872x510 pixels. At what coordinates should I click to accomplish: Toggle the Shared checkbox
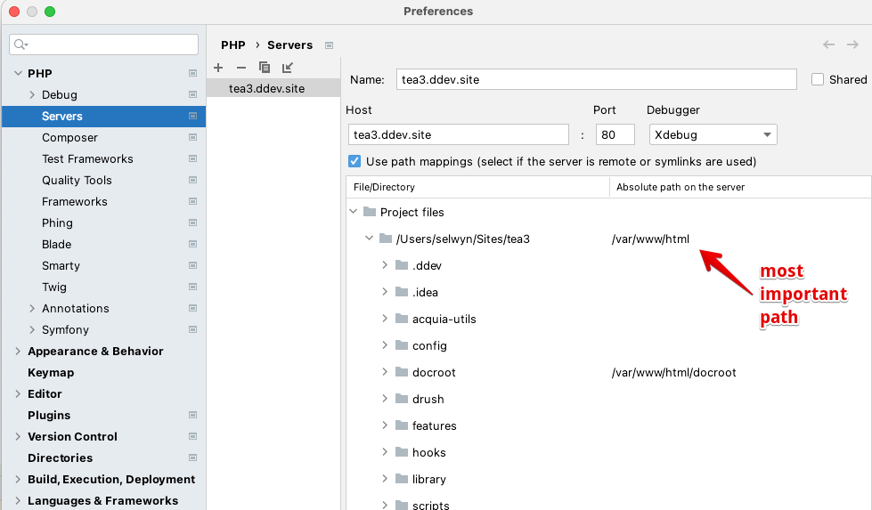(x=817, y=79)
